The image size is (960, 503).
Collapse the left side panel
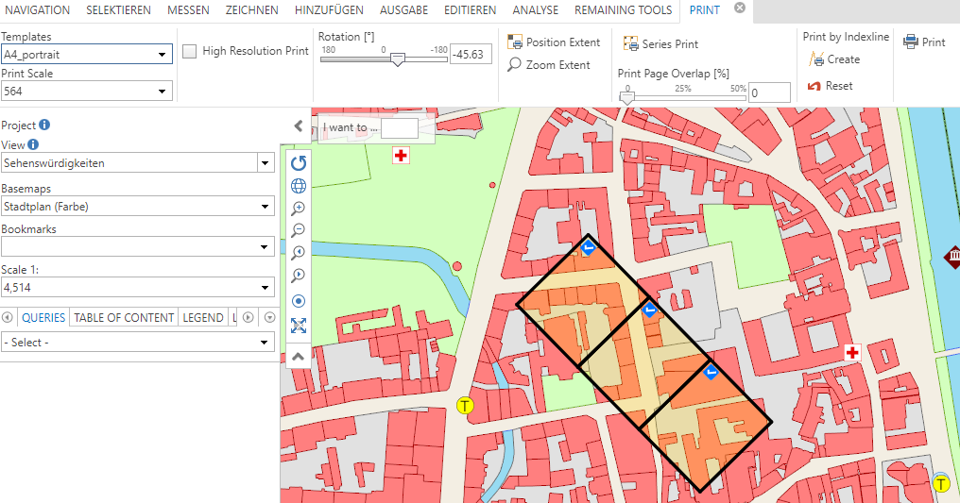[298, 126]
